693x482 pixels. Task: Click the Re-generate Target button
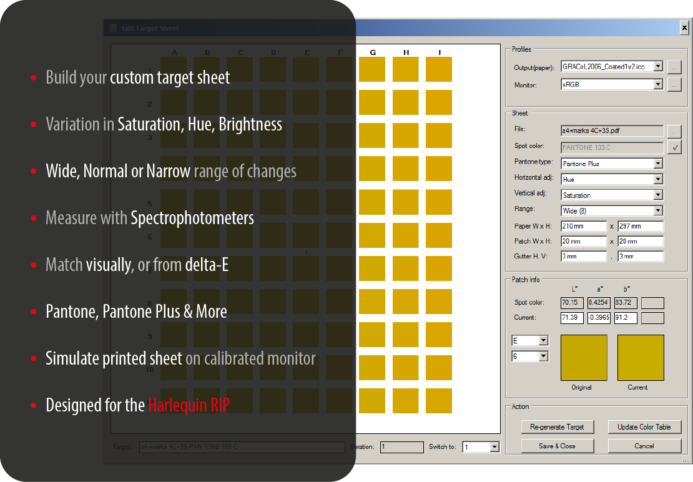(x=557, y=427)
